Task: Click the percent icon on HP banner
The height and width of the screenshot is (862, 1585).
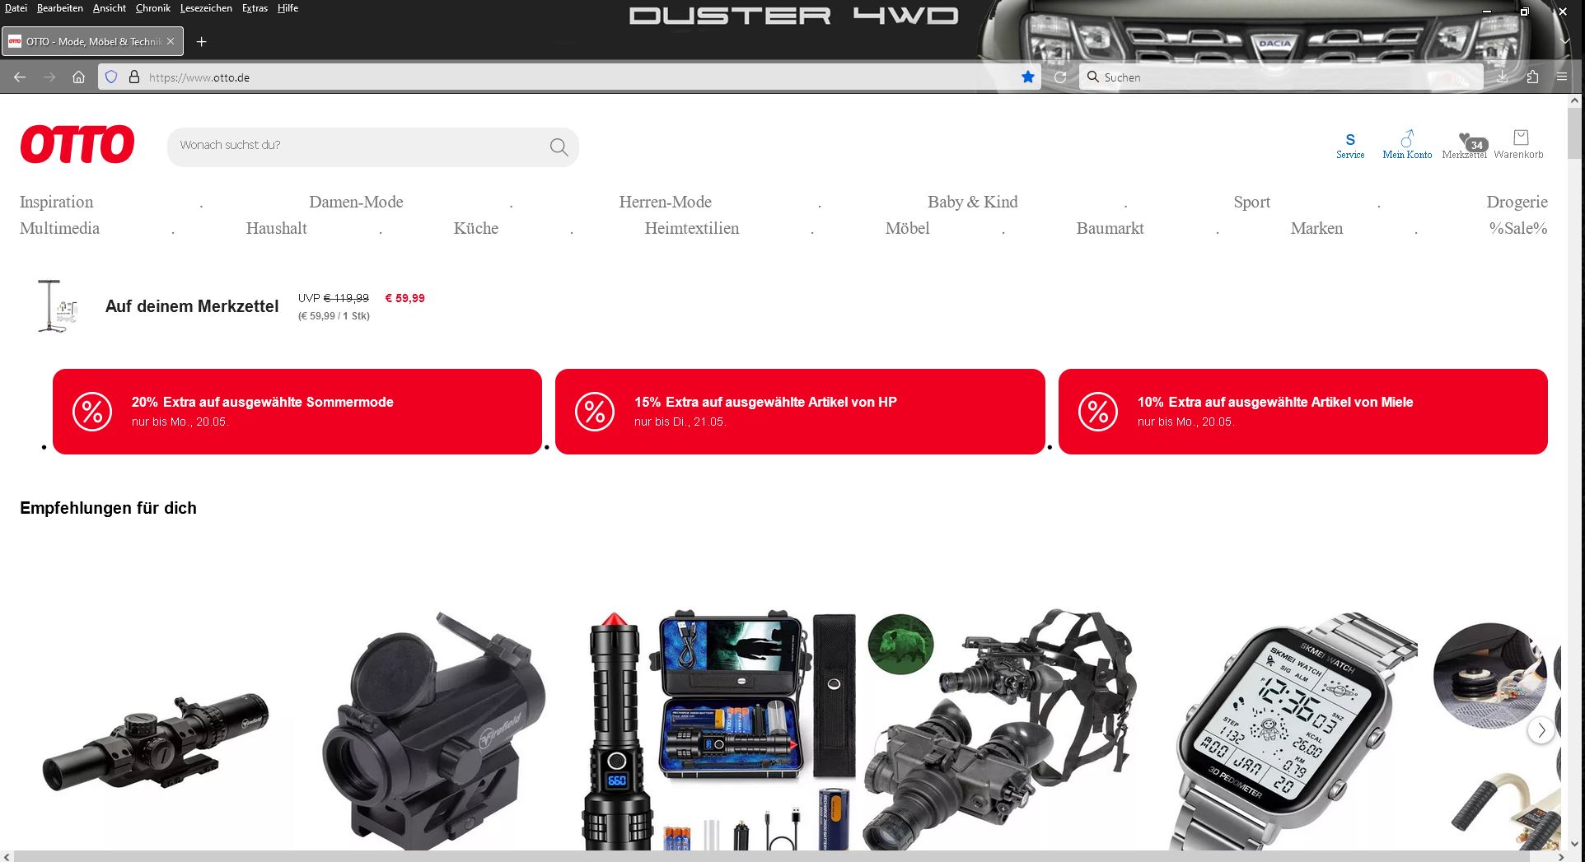Action: click(x=595, y=412)
